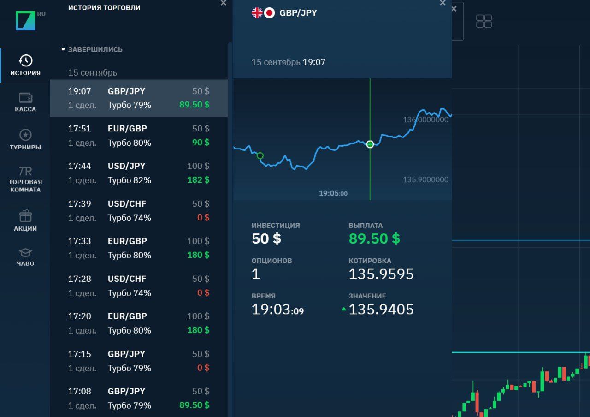
Task: Click the 135.9595 quote value
Action: (x=381, y=274)
